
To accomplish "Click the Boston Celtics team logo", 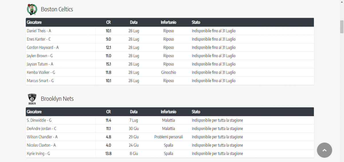I will pos(32,9).
